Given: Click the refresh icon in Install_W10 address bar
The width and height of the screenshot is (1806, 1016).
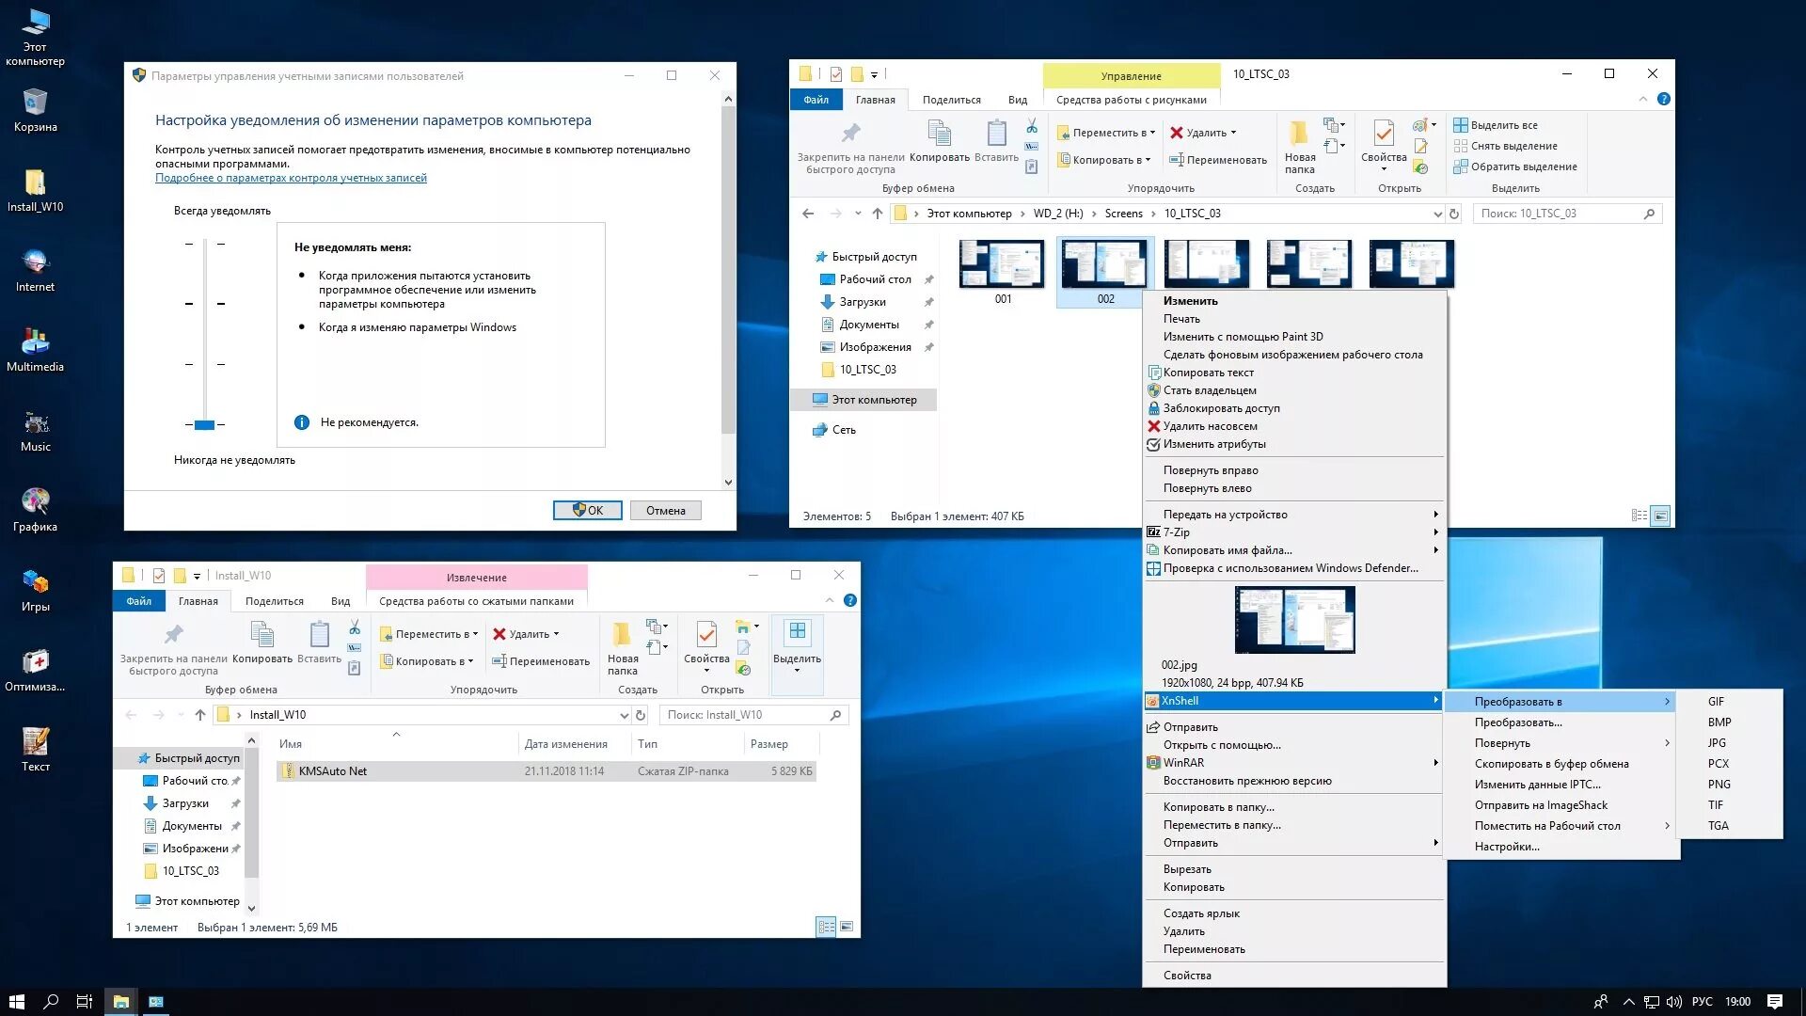Looking at the screenshot, I should click(641, 715).
